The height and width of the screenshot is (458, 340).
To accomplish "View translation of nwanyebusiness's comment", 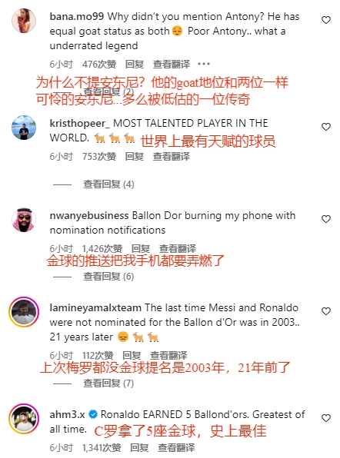I will point(178,248).
